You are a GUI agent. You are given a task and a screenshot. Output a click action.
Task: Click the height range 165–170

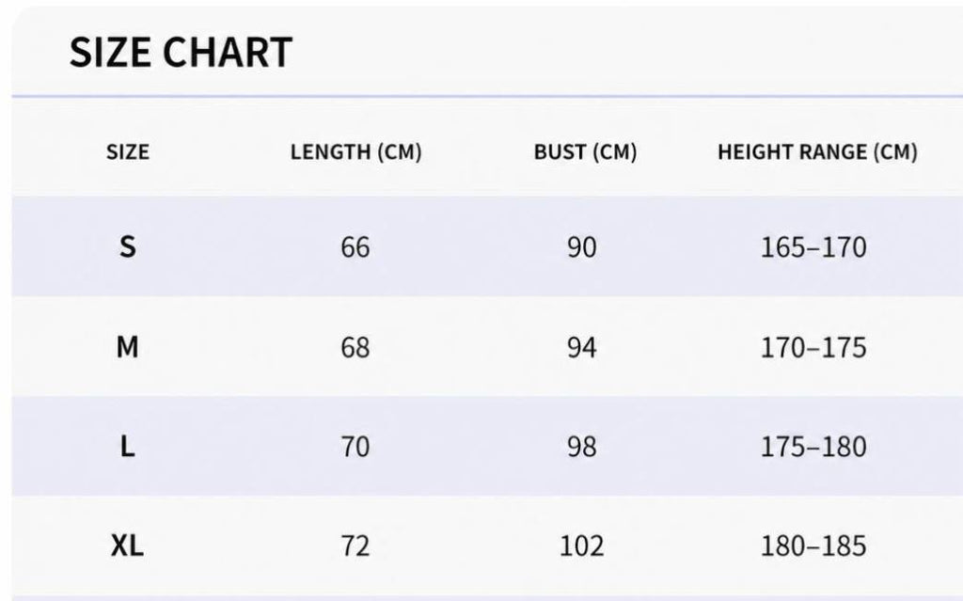813,247
